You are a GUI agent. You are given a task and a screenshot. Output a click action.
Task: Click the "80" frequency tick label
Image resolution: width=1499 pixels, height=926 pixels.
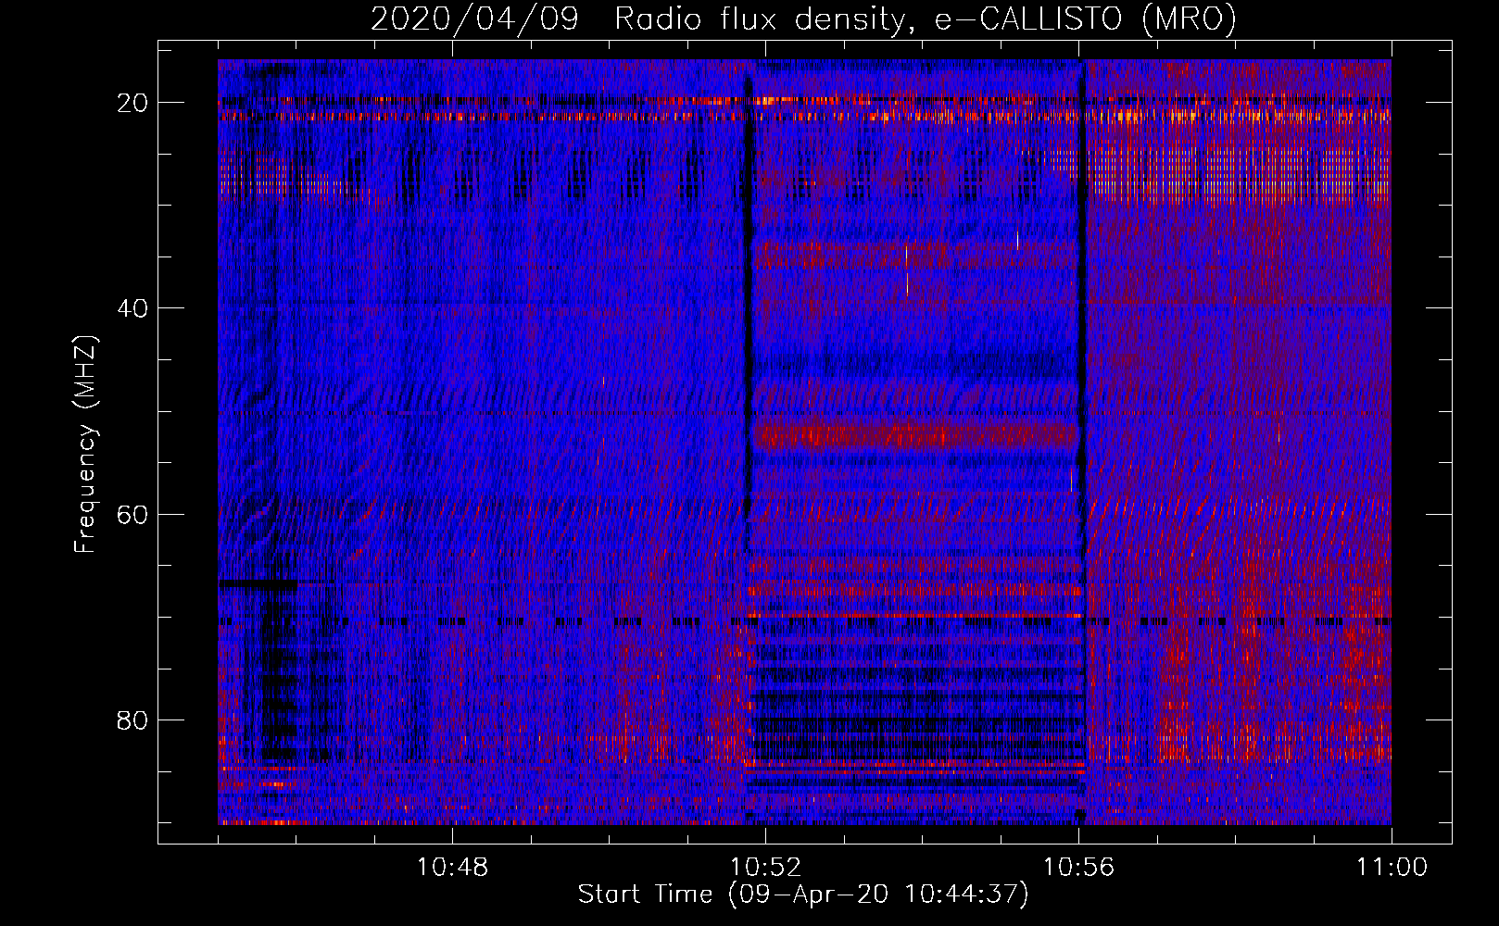132,720
